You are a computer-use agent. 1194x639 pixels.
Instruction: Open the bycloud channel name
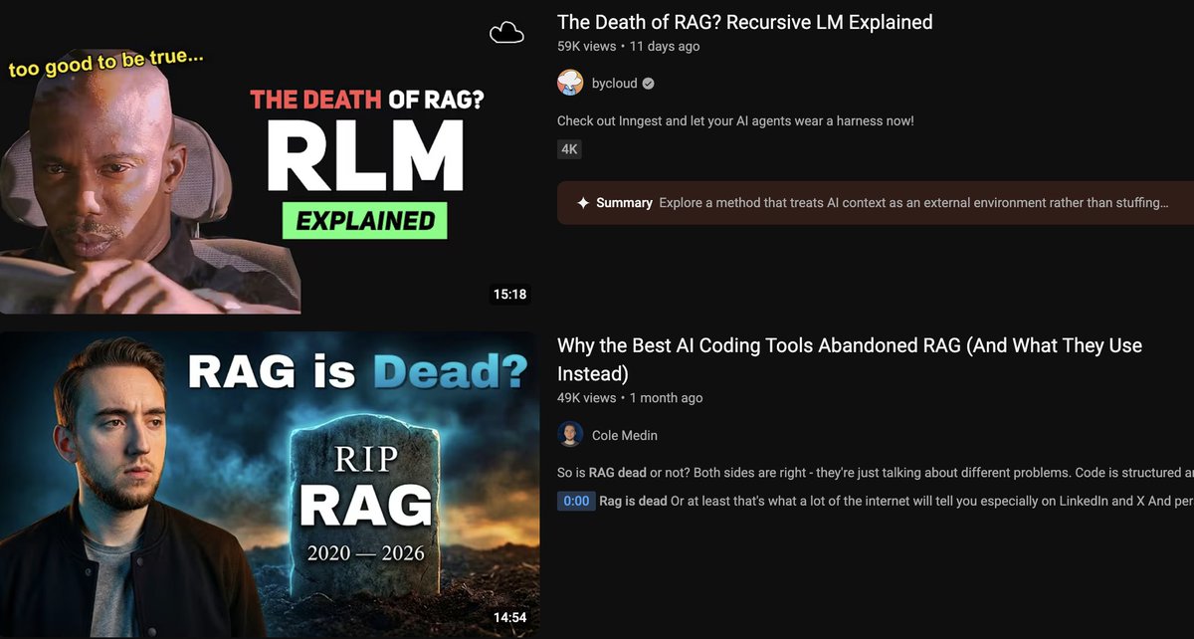615,84
